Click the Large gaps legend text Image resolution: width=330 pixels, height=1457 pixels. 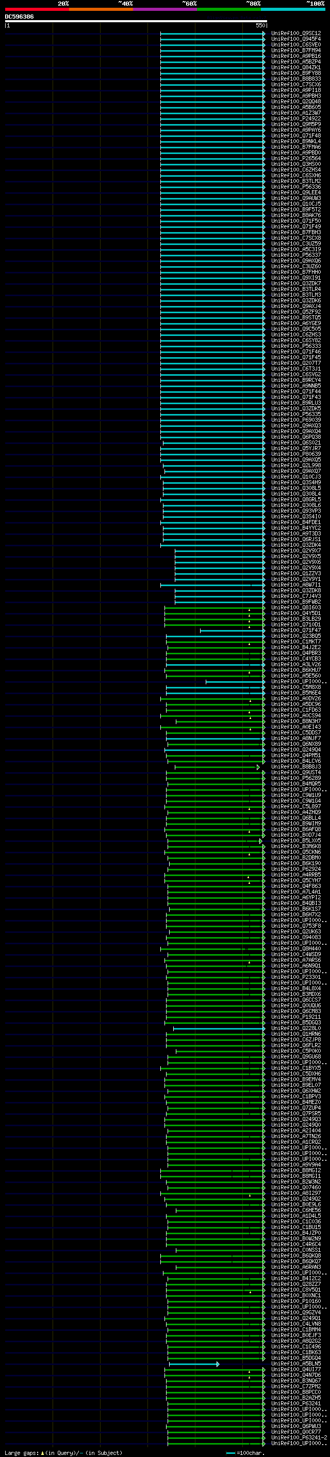(x=63, y=1453)
